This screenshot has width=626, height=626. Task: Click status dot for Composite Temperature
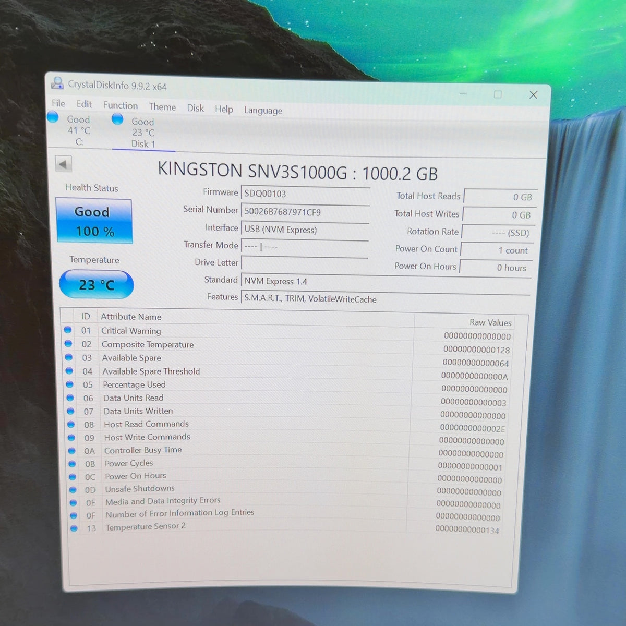tap(68, 343)
